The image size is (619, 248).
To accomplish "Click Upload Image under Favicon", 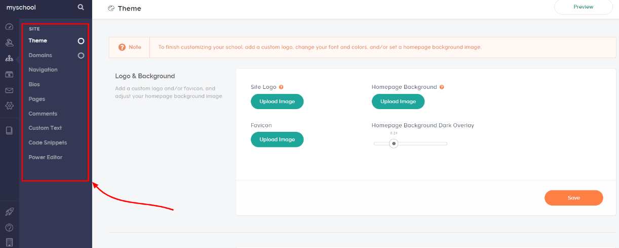I will [277, 139].
